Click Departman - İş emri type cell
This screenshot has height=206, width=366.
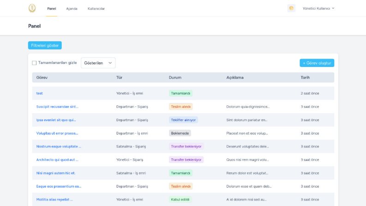pos(132,133)
